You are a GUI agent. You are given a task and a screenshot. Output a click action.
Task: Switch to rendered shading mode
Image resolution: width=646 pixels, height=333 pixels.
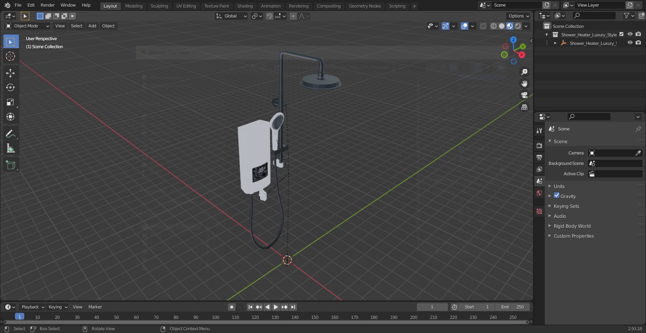coord(518,26)
